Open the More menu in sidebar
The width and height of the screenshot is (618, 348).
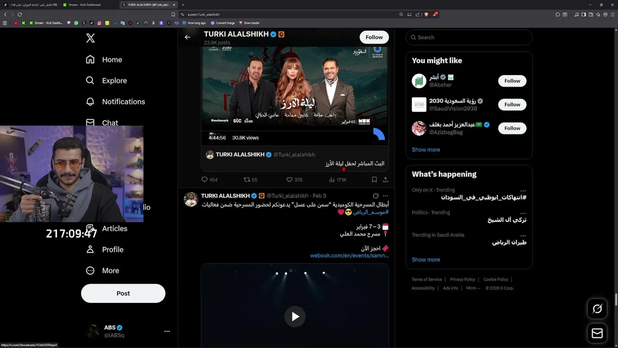[x=102, y=271]
